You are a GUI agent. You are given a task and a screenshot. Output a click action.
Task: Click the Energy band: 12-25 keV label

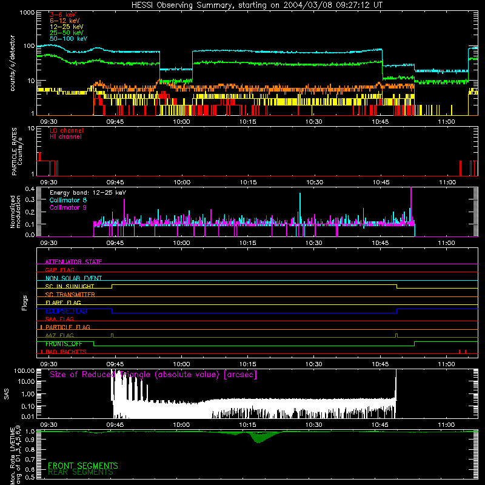coord(88,193)
